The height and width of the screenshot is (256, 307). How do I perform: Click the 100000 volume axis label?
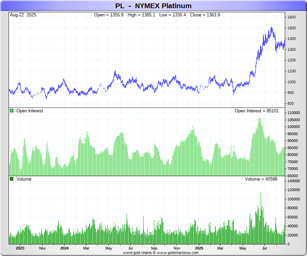point(293,199)
